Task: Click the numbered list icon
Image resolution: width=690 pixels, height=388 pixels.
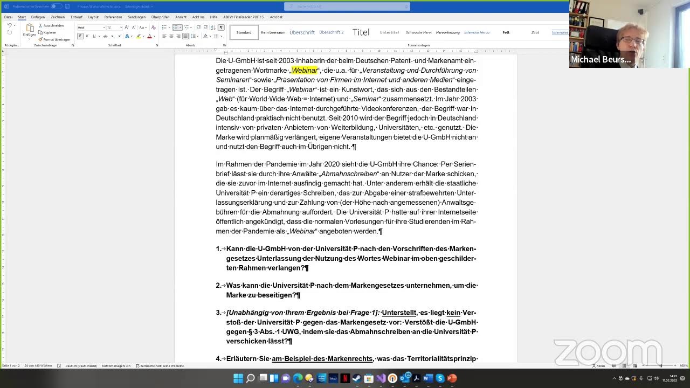Action: 175,27
